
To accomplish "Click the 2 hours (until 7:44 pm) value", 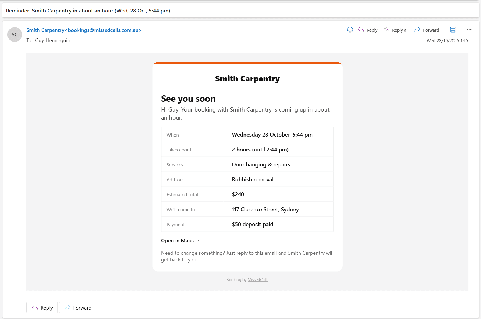I will [x=260, y=150].
